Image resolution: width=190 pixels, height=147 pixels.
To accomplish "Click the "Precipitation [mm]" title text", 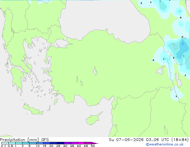I will point(19,140).
